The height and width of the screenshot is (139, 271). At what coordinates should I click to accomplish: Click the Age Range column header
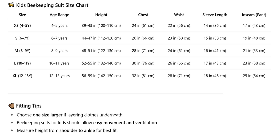point(59,15)
